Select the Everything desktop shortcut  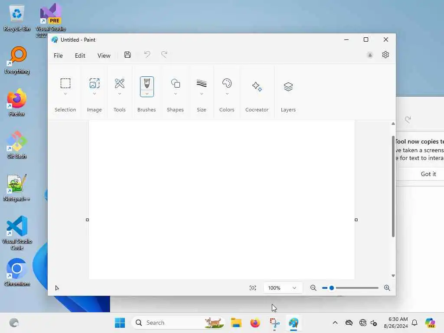pos(17,60)
